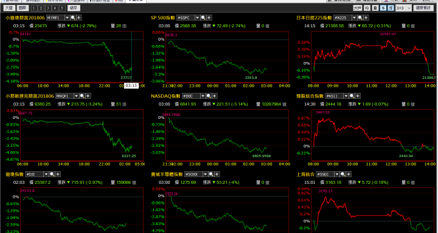
Task: Click plus icon next to #KS11
Action: tap(358, 96)
